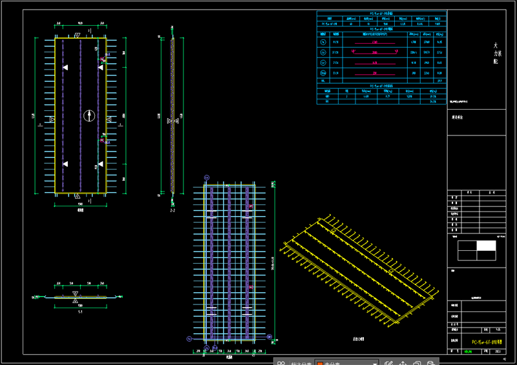This screenshot has width=517, height=365.
Task: Click the dropdown arrow of category selector
Action: tap(375, 363)
